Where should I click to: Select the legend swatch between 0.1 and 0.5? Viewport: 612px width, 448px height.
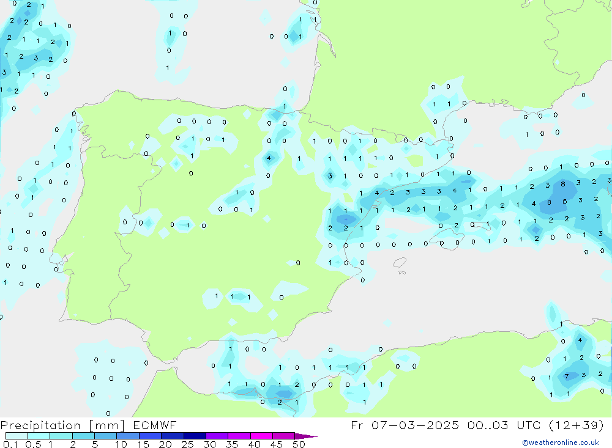[17, 436]
